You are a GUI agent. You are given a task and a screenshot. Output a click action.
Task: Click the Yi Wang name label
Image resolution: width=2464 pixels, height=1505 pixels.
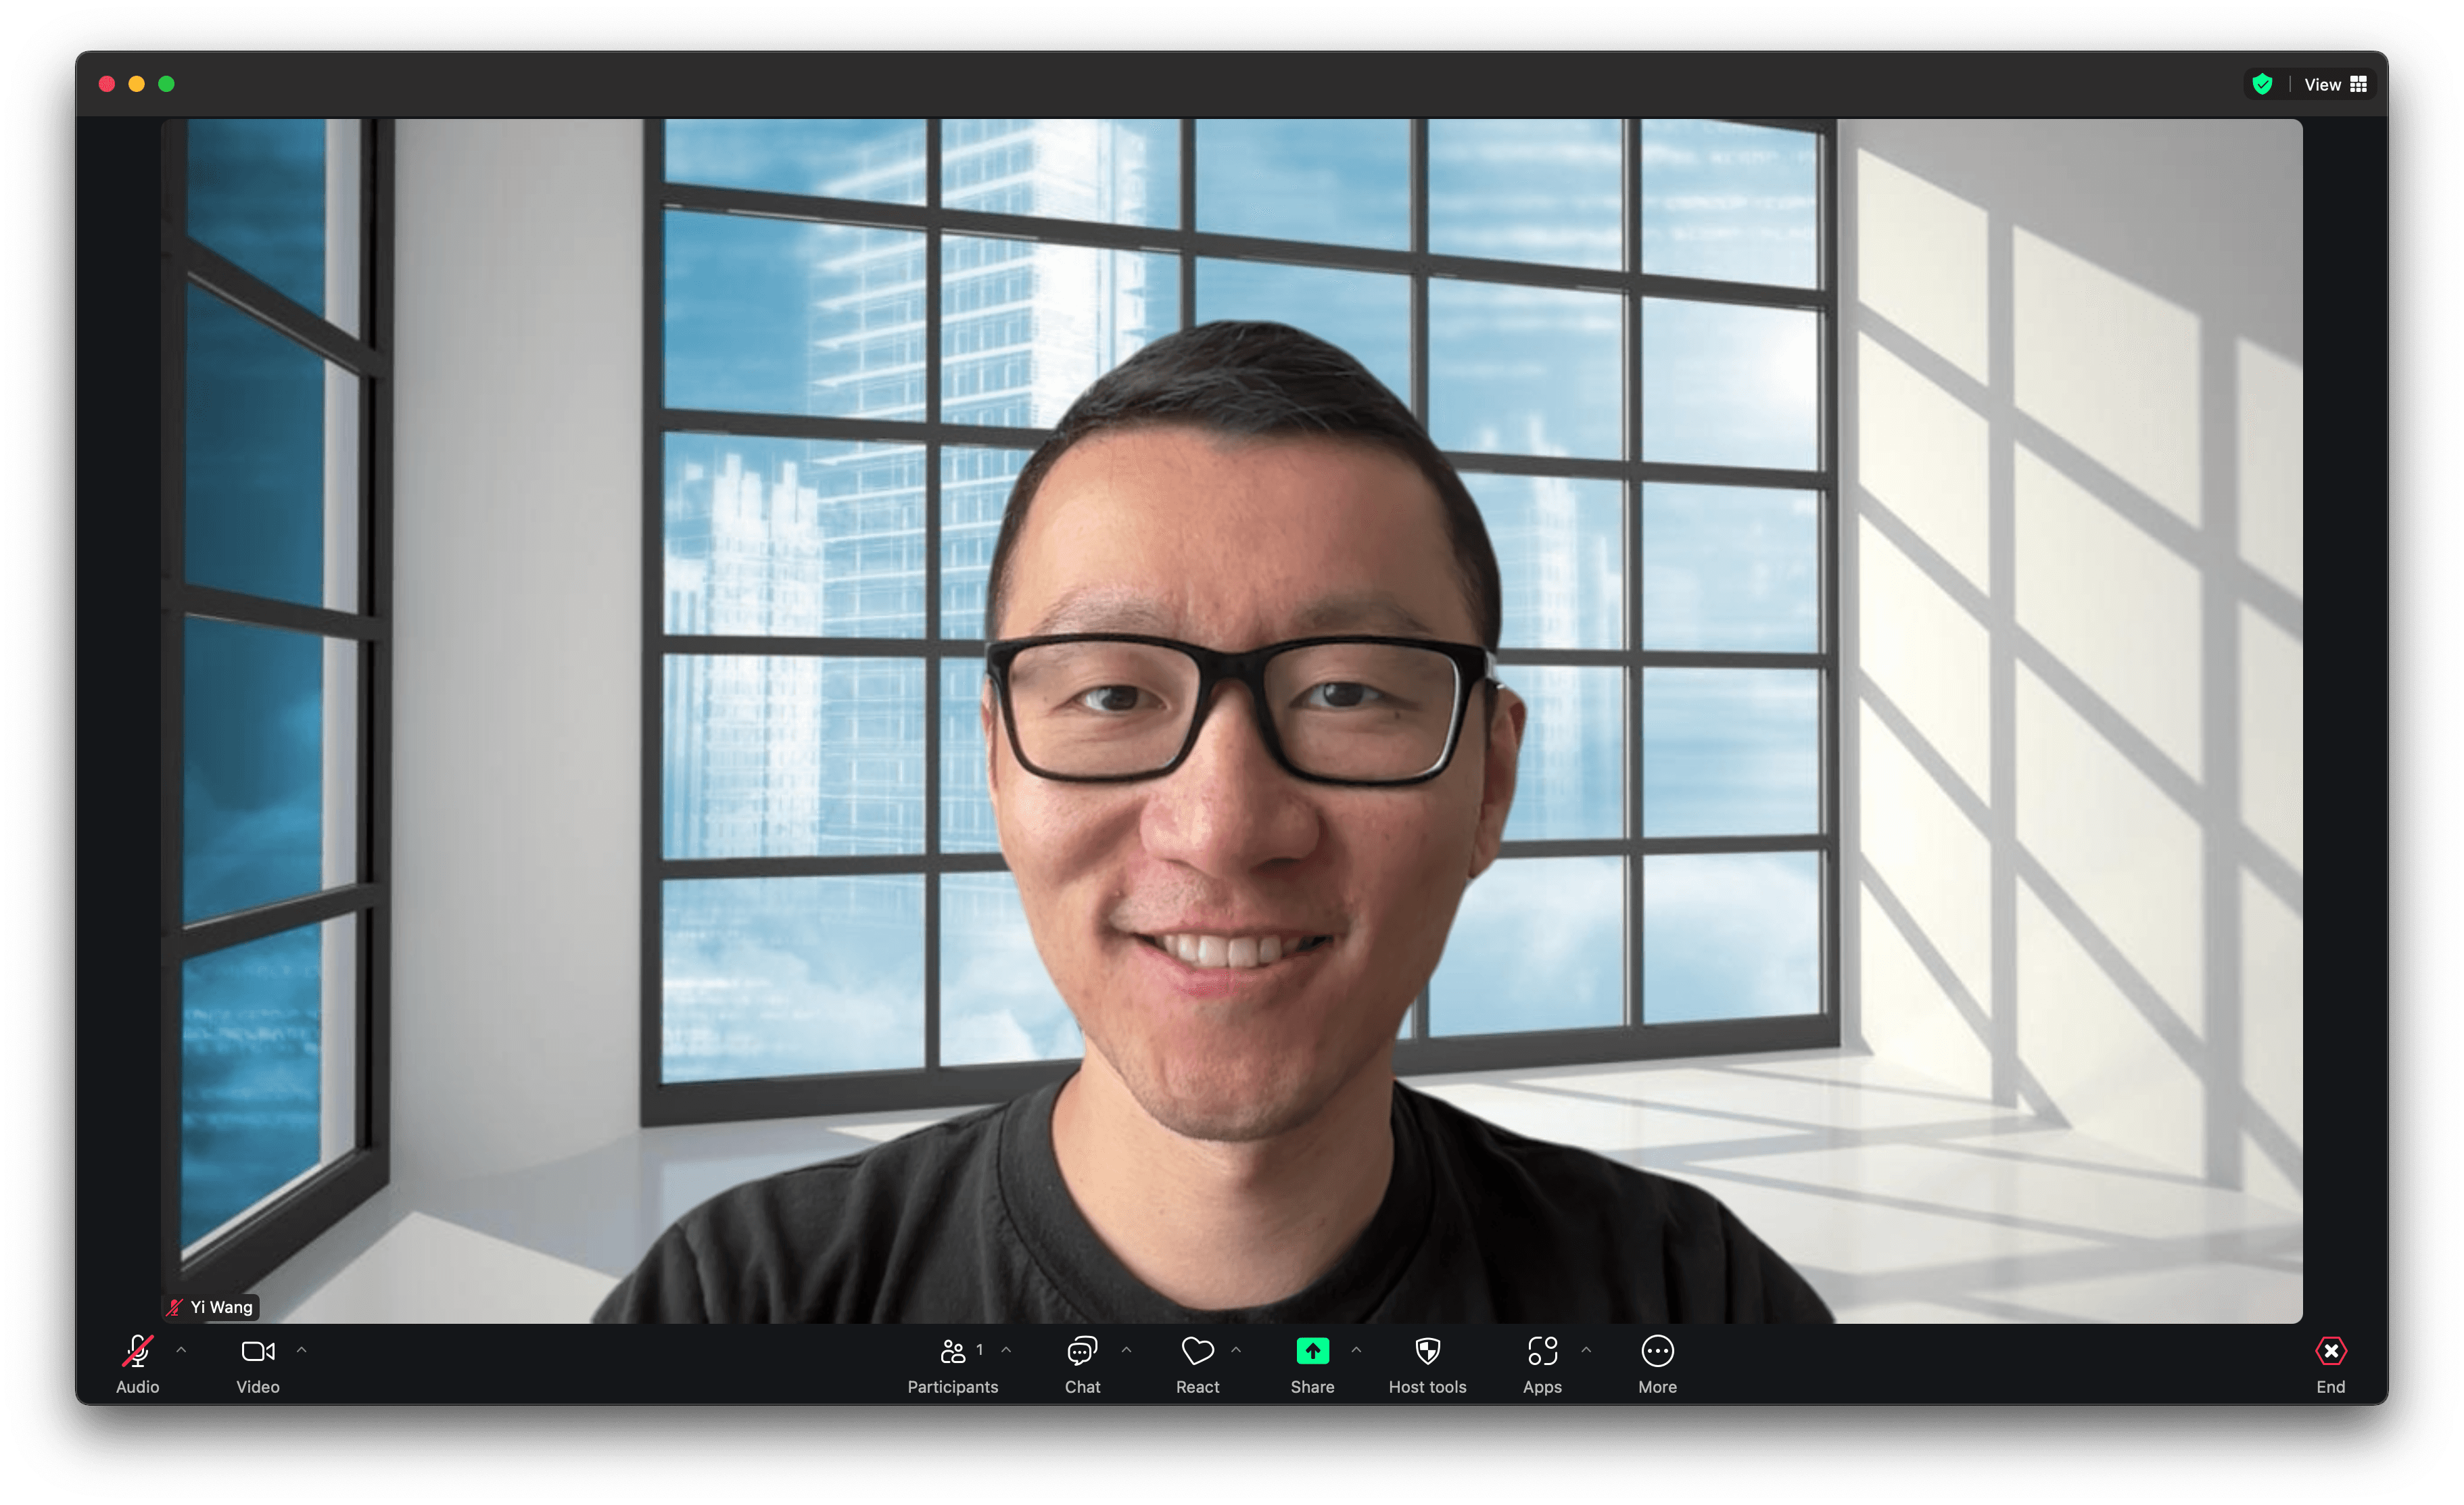click(221, 1307)
